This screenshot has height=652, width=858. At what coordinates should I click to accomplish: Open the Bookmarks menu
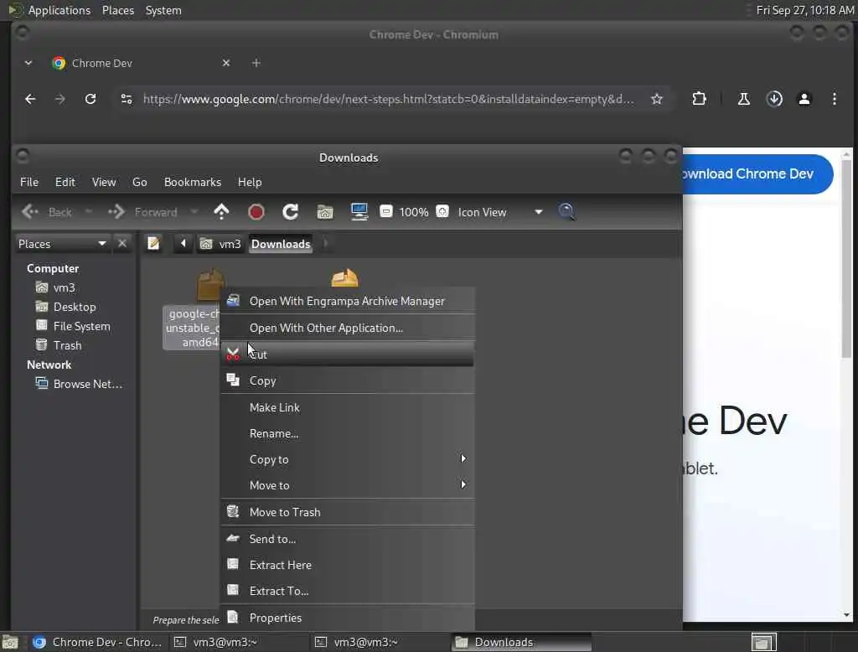[x=193, y=182]
